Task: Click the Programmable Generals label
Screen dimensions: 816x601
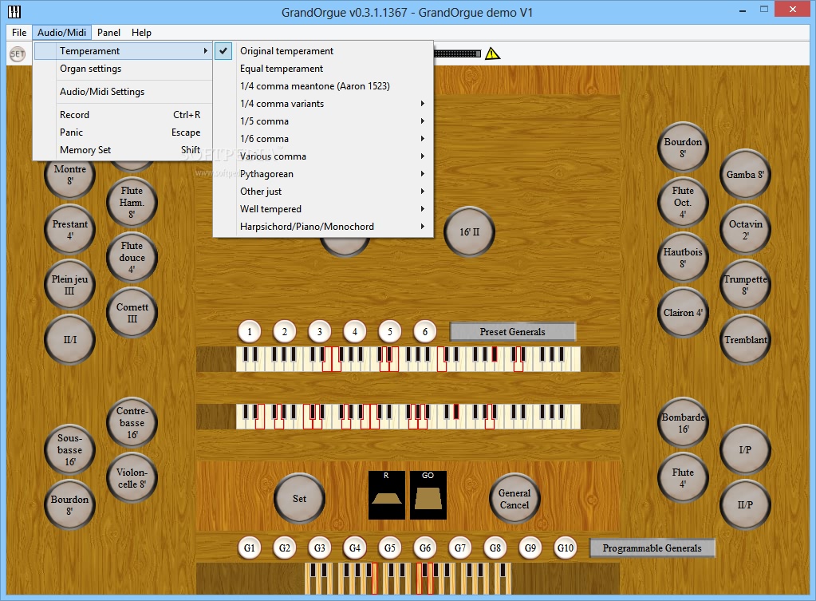Action: pos(652,548)
